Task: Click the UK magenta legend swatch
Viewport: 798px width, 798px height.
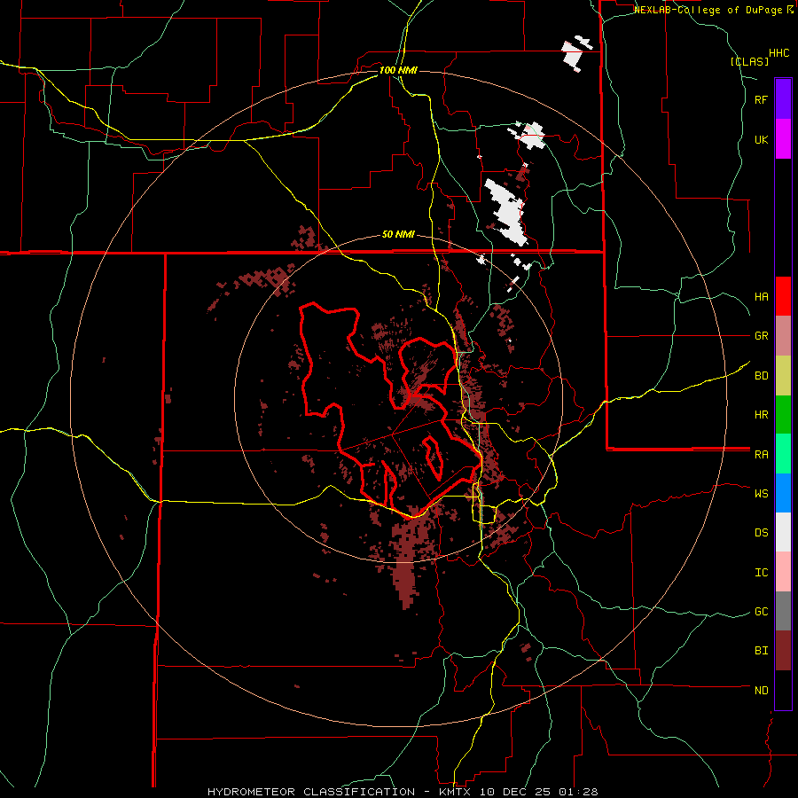Action: pos(783,139)
